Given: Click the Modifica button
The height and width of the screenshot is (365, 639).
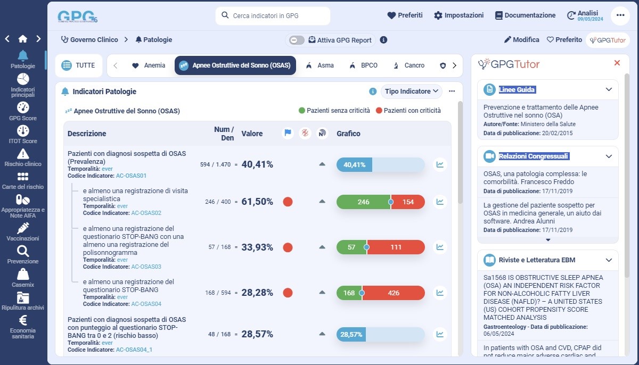Looking at the screenshot, I should point(521,40).
